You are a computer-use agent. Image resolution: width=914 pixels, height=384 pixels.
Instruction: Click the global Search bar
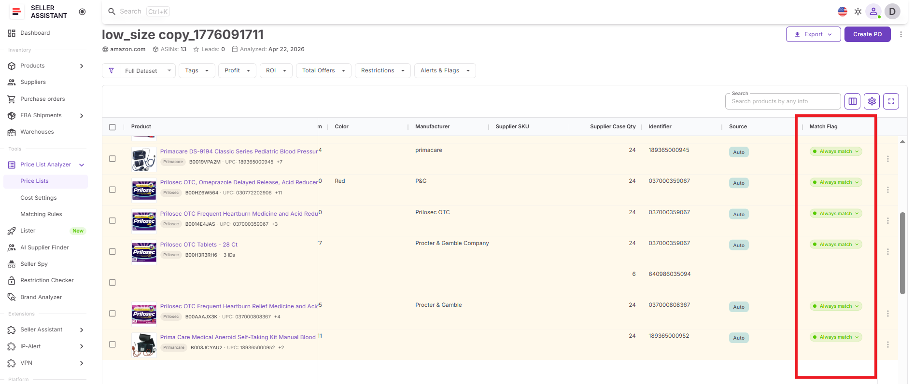tap(139, 12)
